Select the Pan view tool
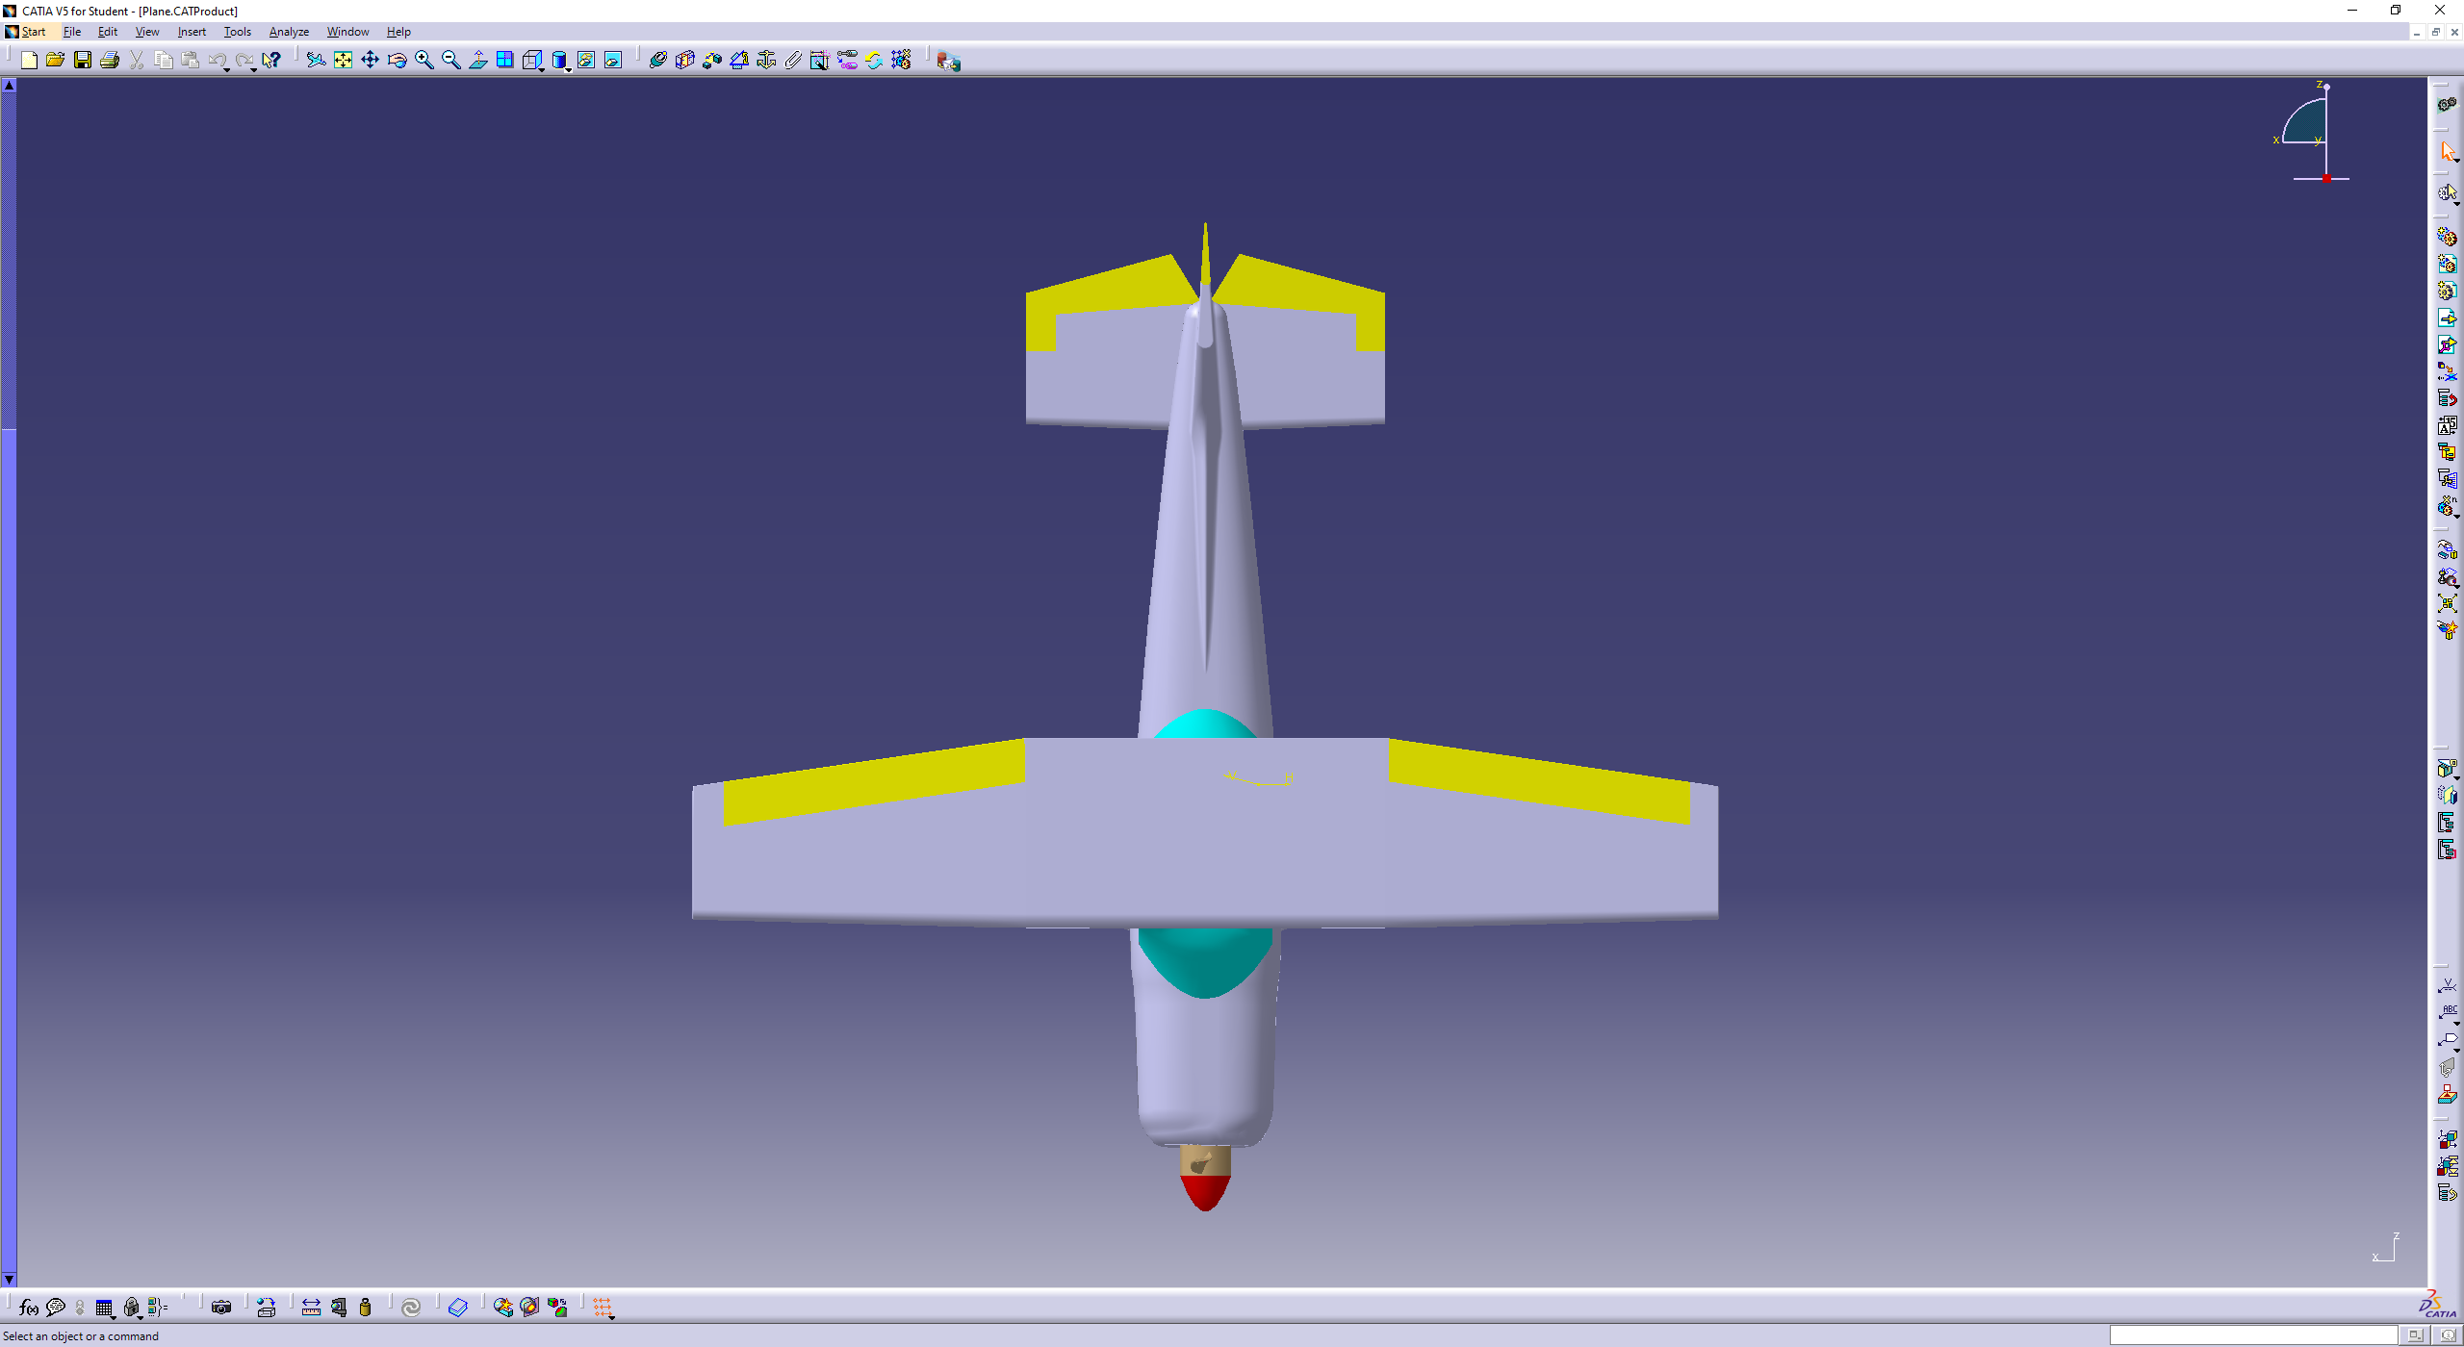 tap(370, 61)
